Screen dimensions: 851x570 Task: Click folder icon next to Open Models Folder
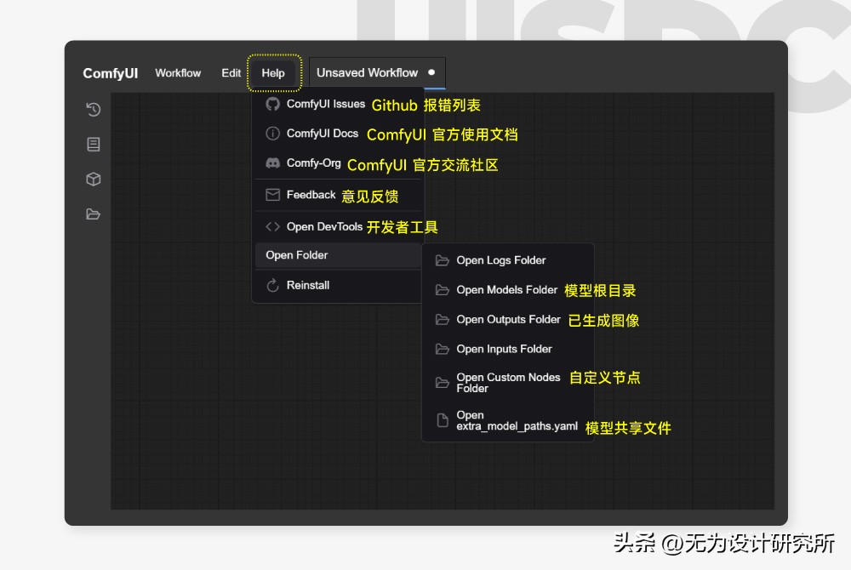(443, 290)
